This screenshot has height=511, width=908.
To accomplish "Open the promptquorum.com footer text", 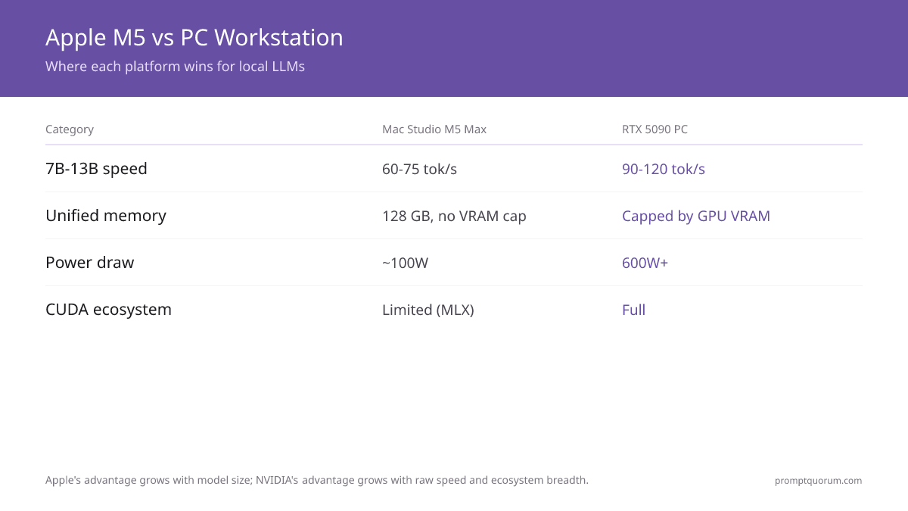I will (x=818, y=480).
